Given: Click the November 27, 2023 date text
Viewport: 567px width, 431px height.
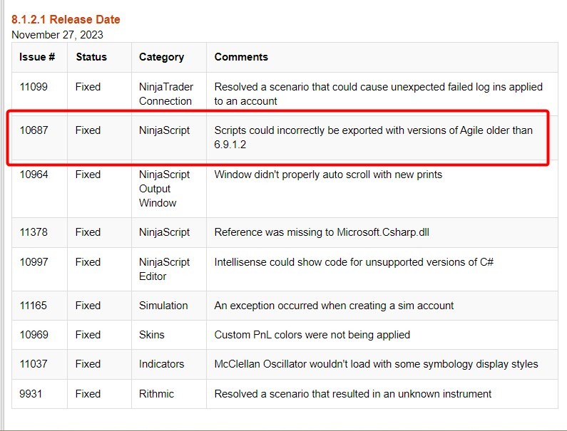Looking at the screenshot, I should (x=57, y=34).
